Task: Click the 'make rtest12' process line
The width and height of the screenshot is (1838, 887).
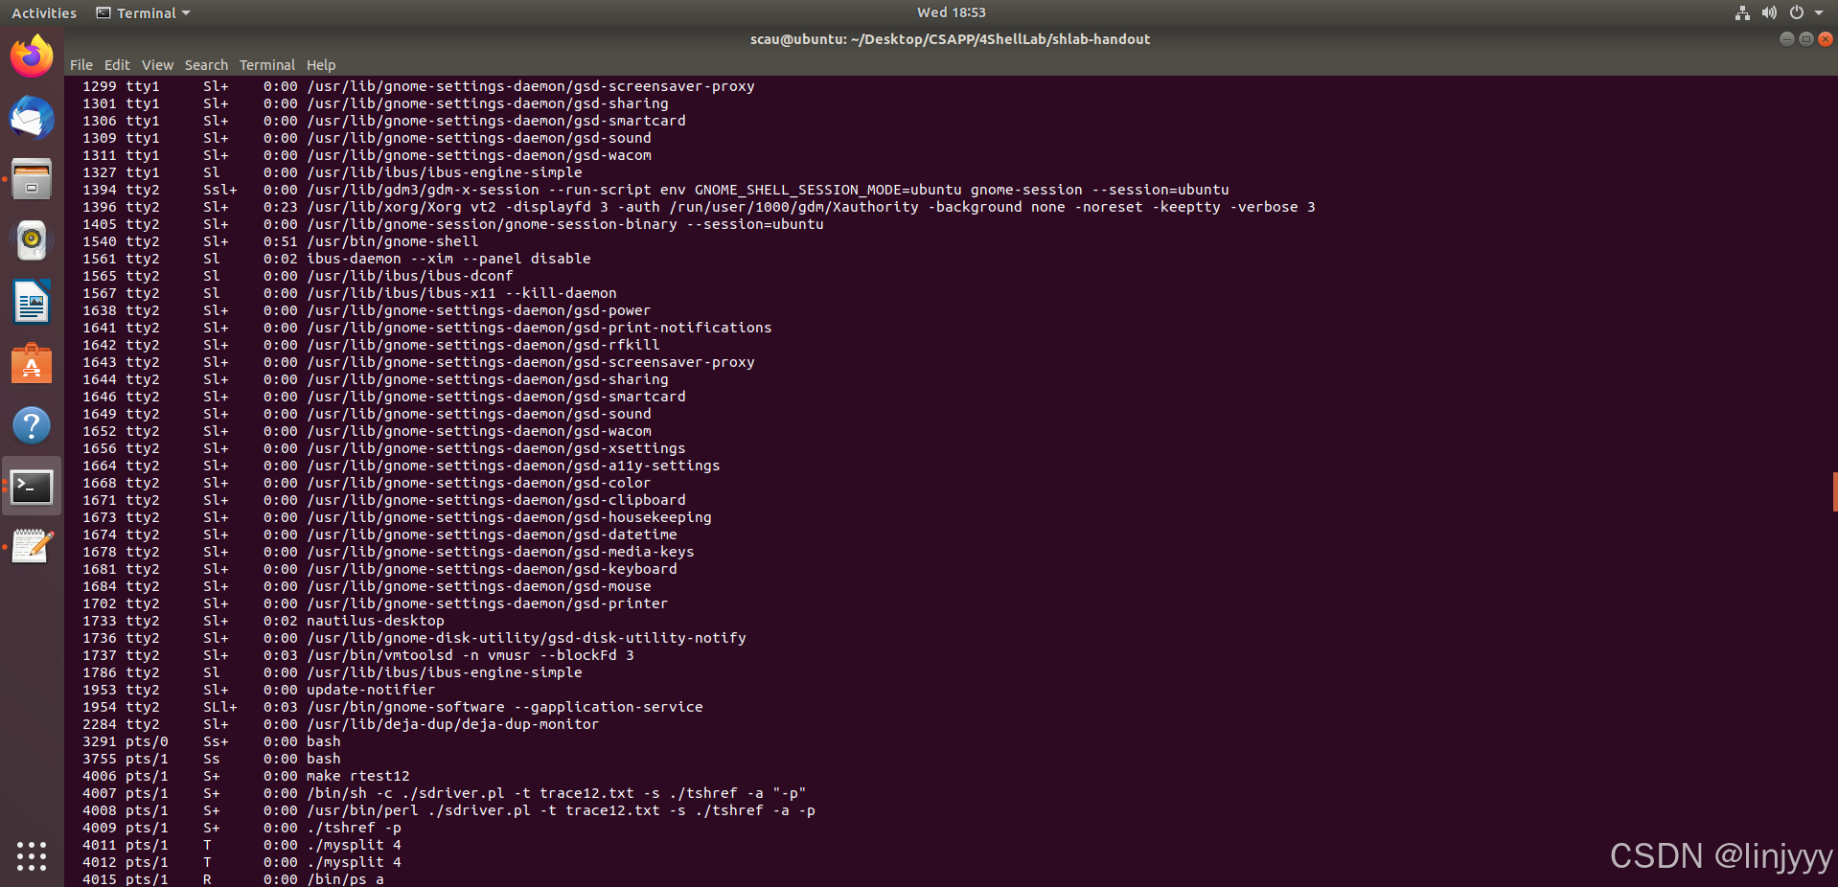Action: (x=245, y=776)
